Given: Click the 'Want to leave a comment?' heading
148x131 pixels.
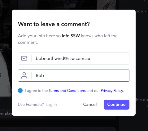Looking at the screenshot, I should pyautogui.click(x=54, y=24).
